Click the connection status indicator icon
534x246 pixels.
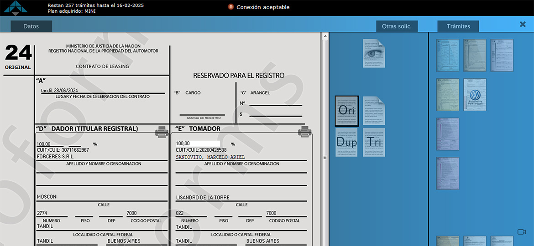[231, 7]
